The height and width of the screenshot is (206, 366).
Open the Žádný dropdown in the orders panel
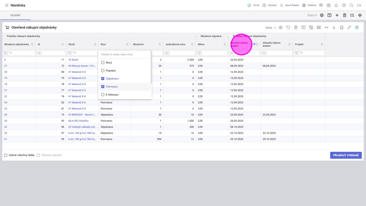coord(270,28)
